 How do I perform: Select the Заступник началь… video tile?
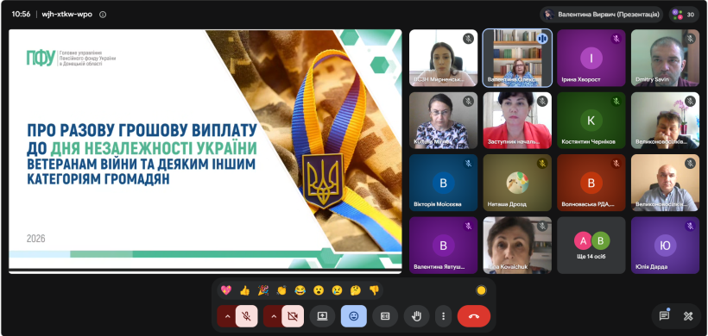point(517,121)
